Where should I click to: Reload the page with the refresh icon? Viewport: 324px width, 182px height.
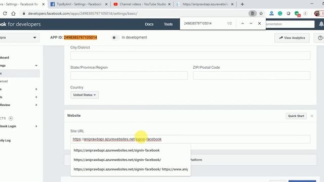tap(5, 14)
